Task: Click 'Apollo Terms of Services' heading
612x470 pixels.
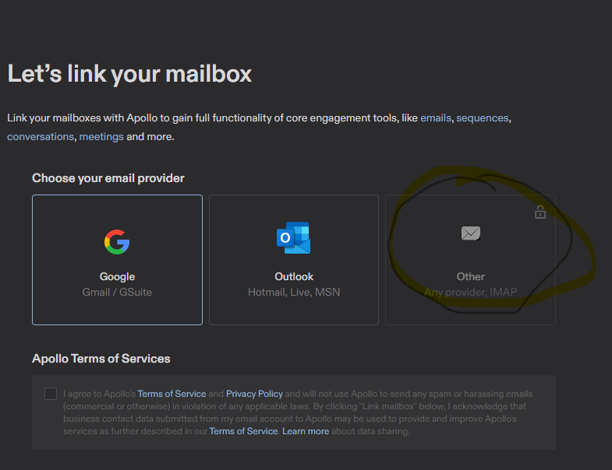Action: coord(101,359)
